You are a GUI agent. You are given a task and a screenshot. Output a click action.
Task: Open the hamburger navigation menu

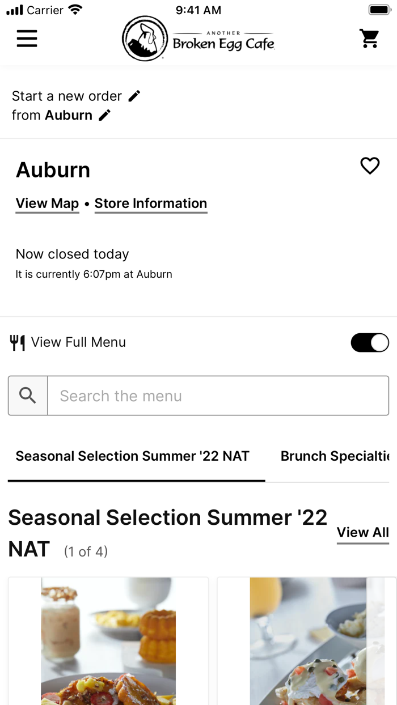(27, 39)
